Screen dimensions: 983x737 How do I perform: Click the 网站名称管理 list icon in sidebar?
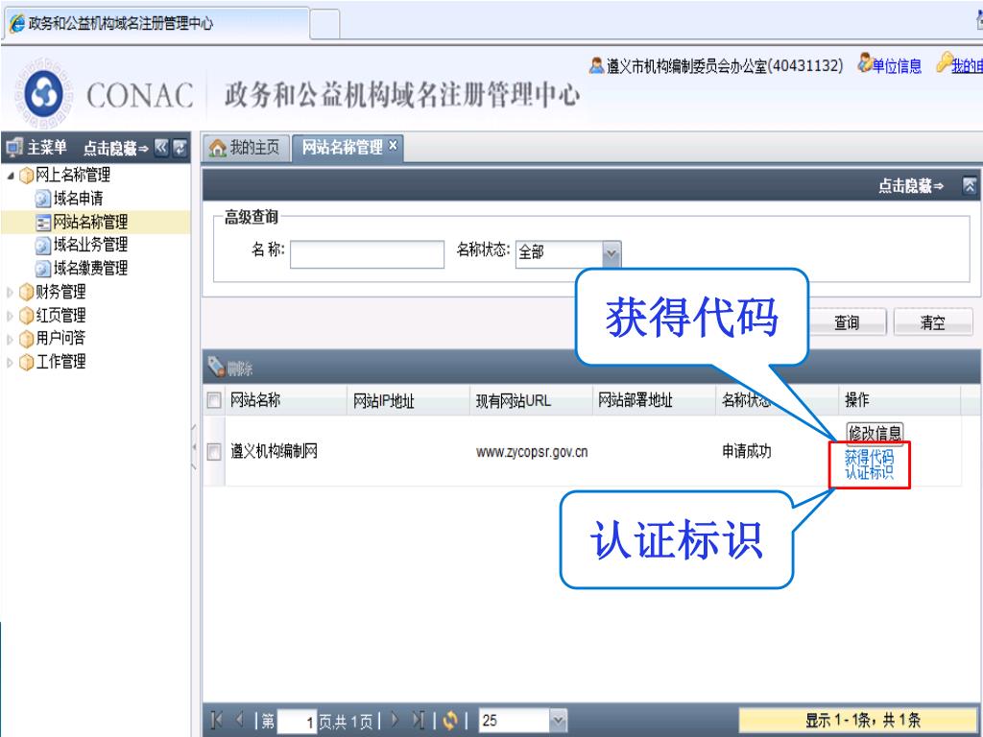(42, 223)
